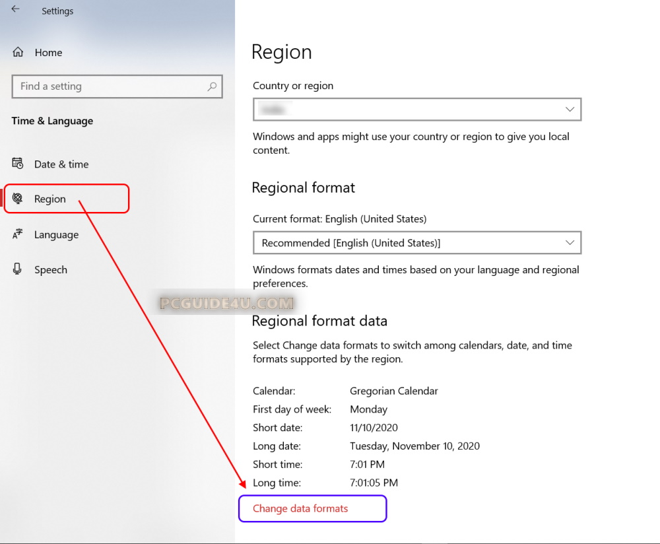Select the Time & Language heading
Viewport: 660px width, 544px height.
(x=52, y=121)
